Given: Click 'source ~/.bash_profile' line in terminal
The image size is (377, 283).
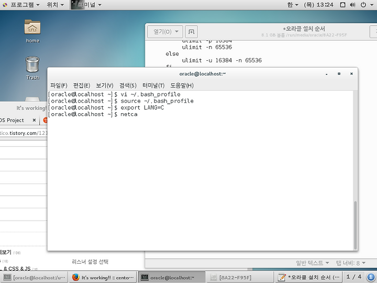Looking at the screenshot, I should click(121, 101).
